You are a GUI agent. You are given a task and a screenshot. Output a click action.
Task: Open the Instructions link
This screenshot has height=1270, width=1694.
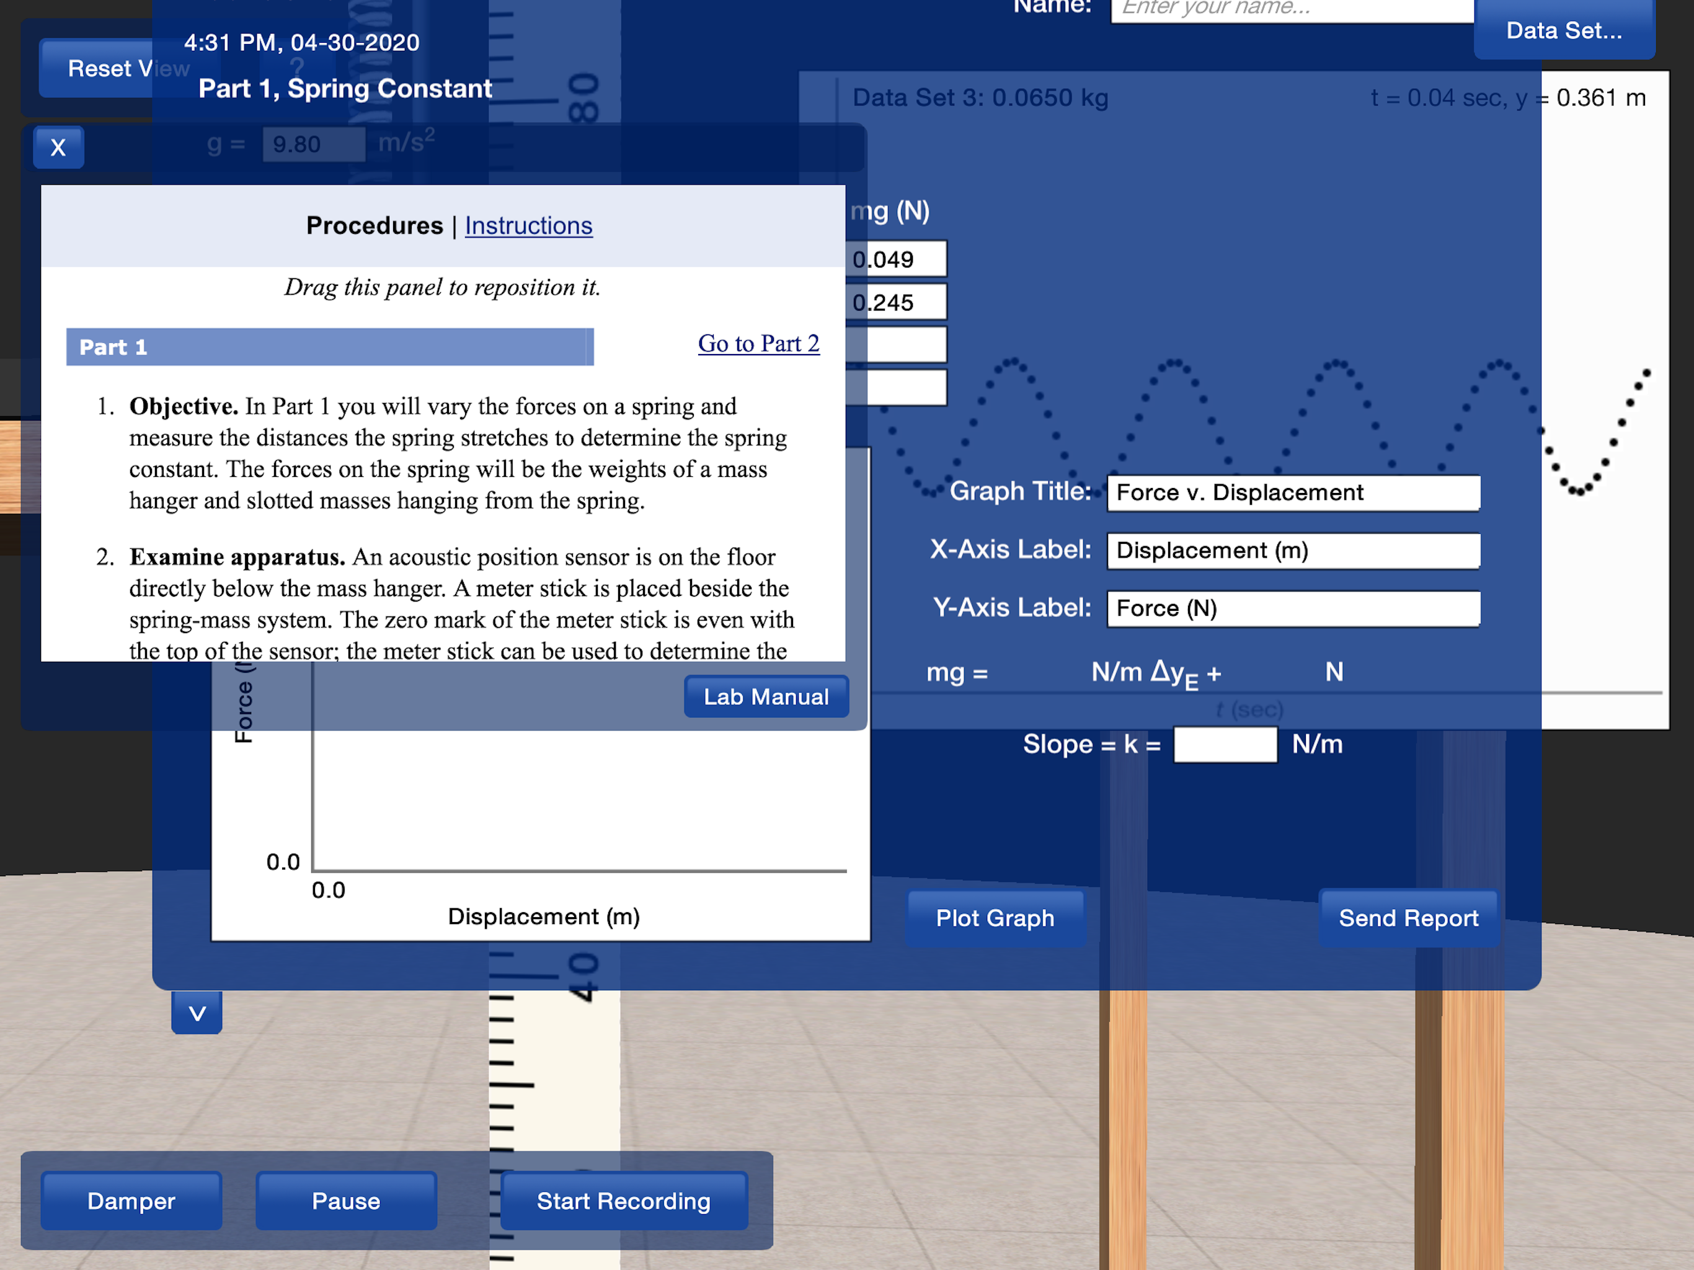click(x=528, y=225)
